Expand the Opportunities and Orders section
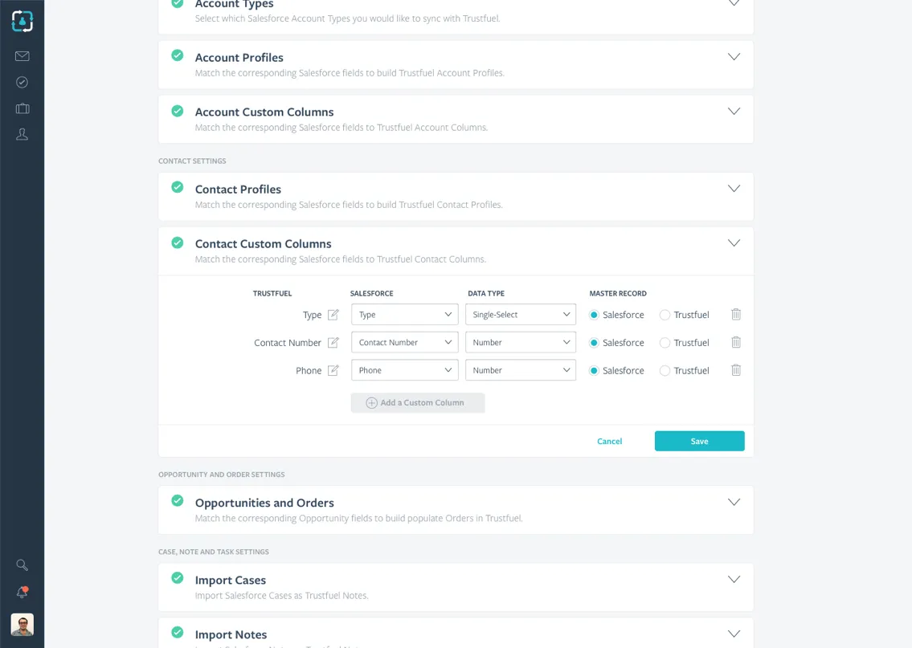 pos(734,503)
